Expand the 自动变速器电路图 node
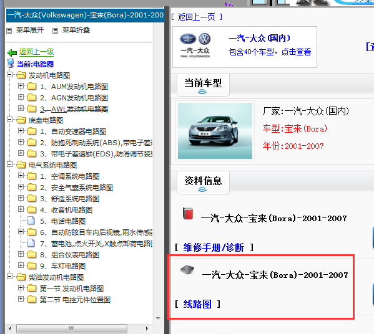Screen dimensions: 374x334 coord(21,130)
